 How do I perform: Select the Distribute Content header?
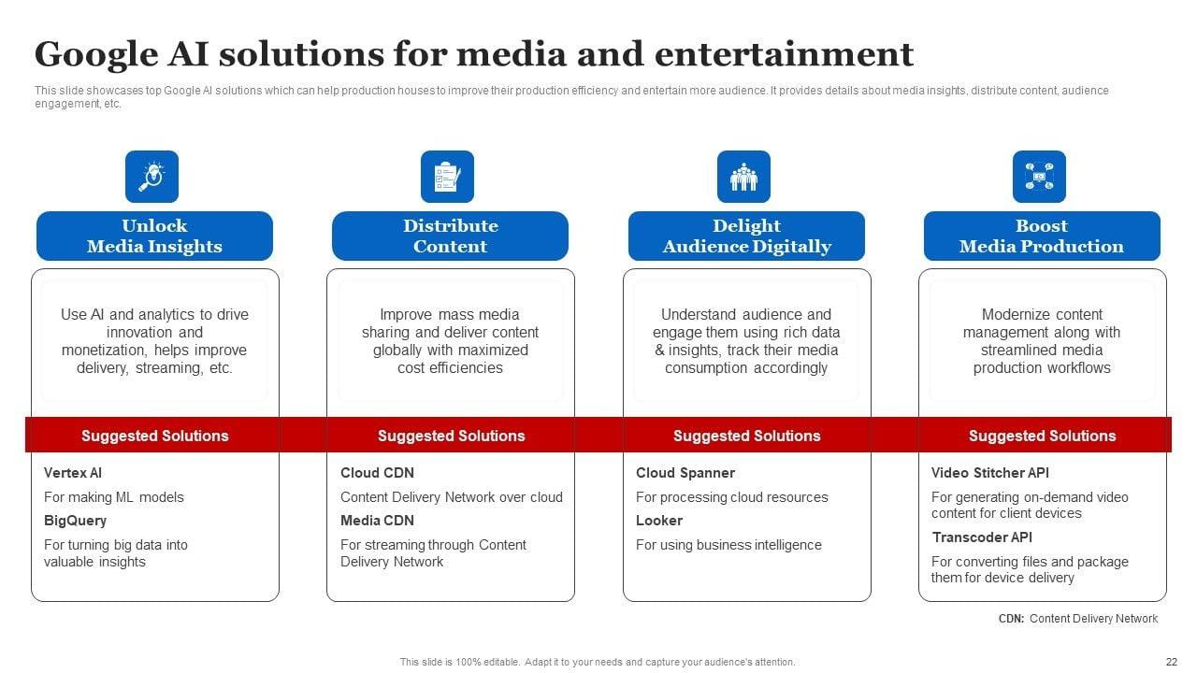[x=450, y=236]
